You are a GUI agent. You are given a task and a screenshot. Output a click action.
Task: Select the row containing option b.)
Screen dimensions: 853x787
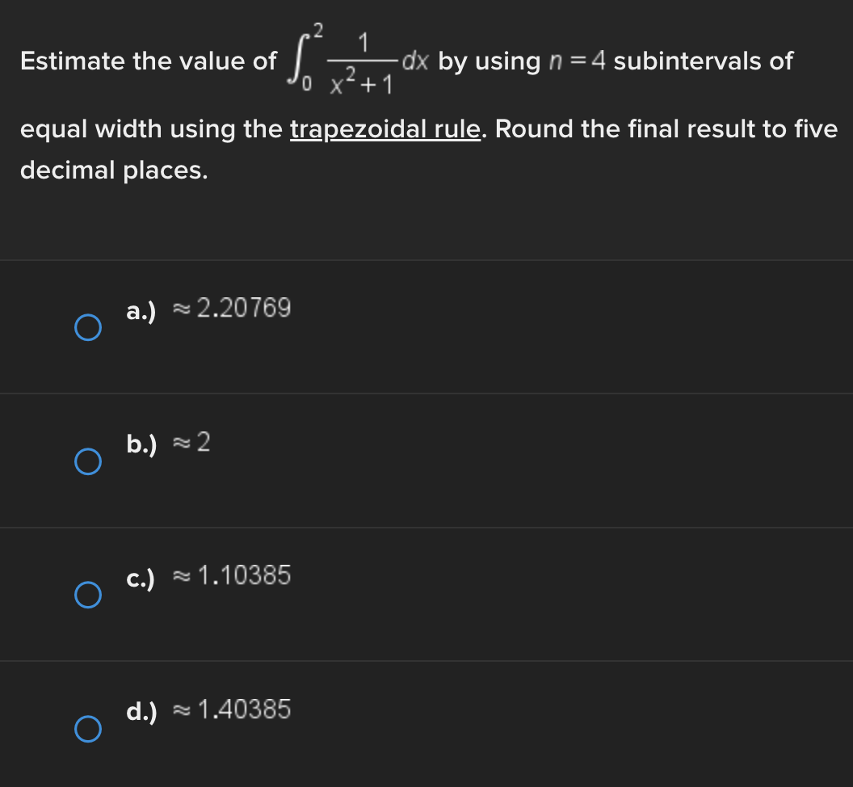(x=426, y=461)
